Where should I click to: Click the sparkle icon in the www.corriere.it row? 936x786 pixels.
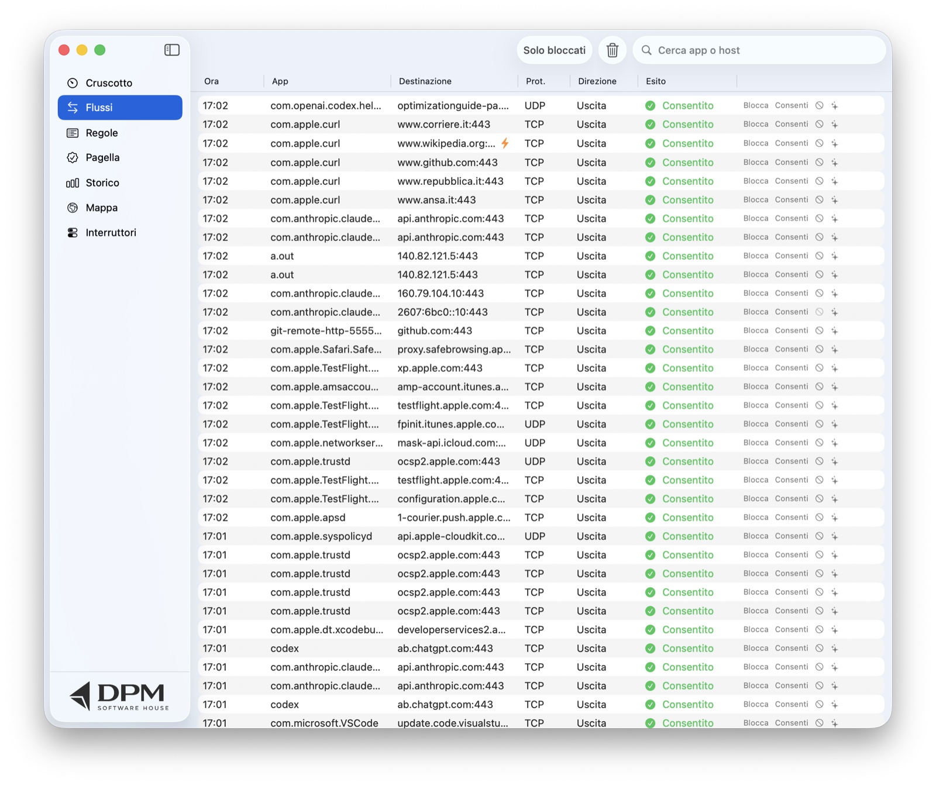(x=835, y=125)
